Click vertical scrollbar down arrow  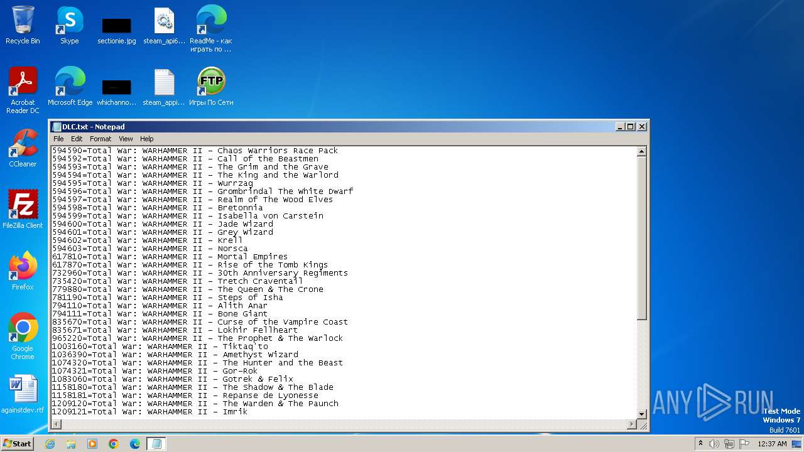[x=642, y=414]
